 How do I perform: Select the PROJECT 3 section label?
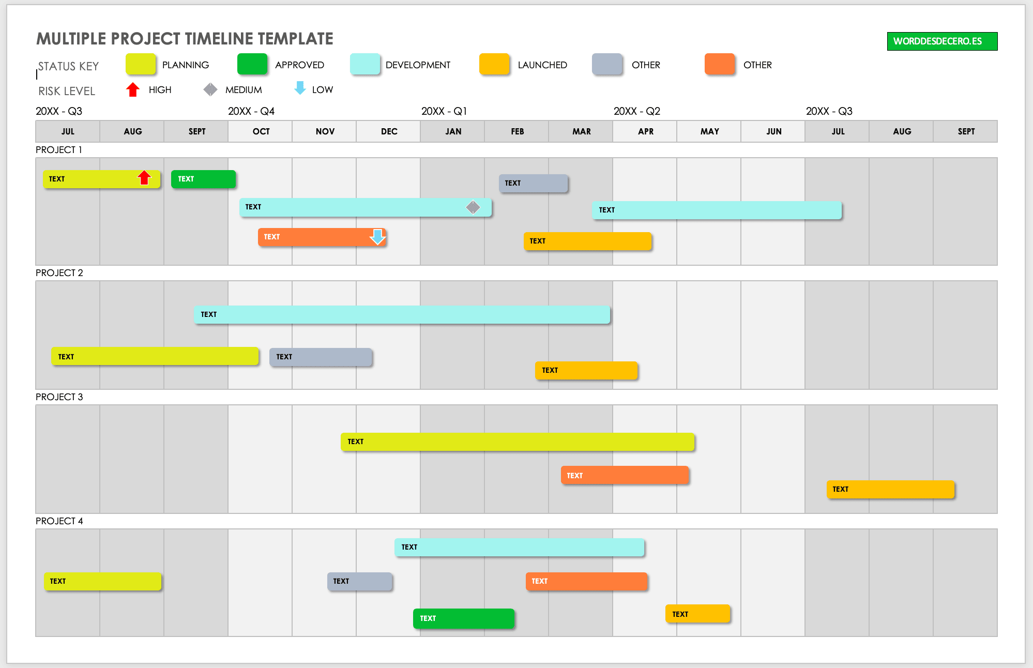point(59,397)
